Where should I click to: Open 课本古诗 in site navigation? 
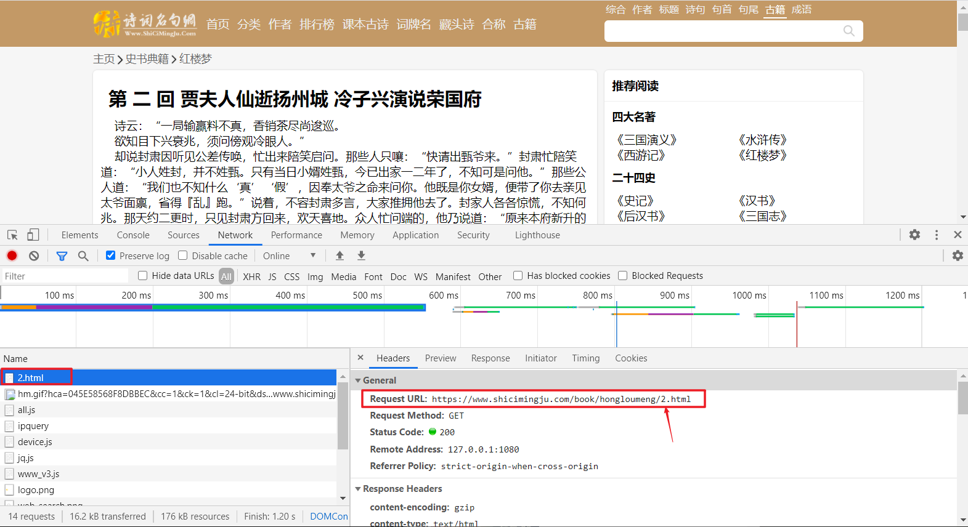[x=365, y=24]
